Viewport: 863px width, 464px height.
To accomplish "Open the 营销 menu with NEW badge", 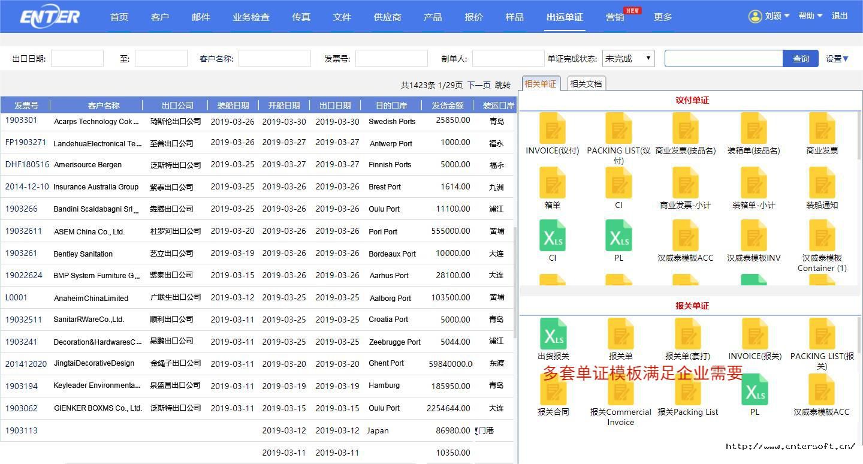I will pos(615,17).
